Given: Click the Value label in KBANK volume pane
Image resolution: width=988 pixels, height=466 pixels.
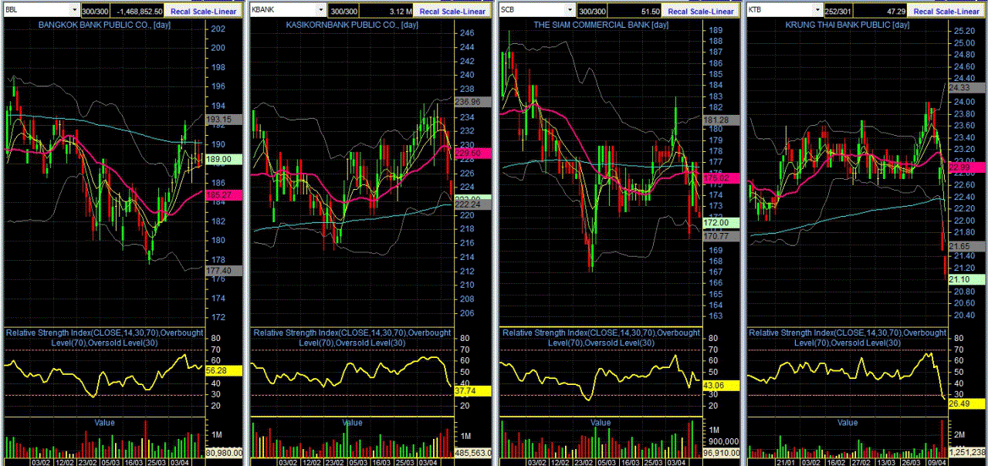Looking at the screenshot, I should pos(352,423).
